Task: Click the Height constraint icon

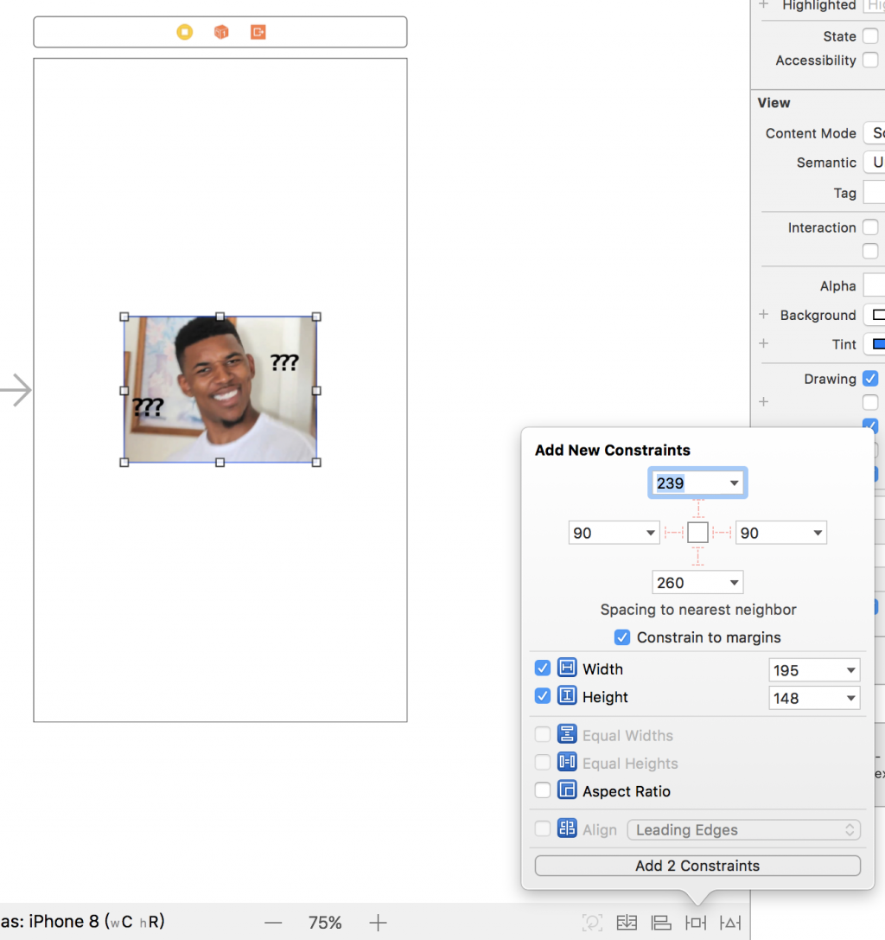Action: click(567, 696)
